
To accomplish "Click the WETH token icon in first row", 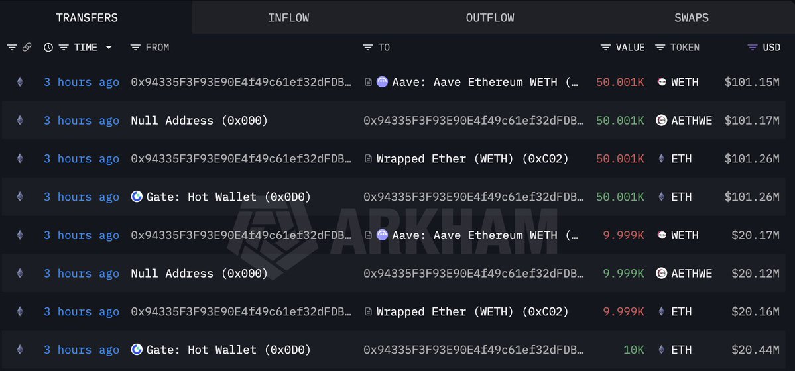I will coord(661,82).
